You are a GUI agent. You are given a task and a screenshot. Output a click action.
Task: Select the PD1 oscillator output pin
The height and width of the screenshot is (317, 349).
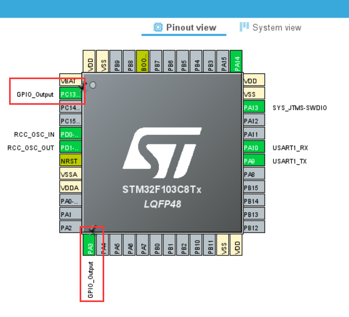point(71,148)
